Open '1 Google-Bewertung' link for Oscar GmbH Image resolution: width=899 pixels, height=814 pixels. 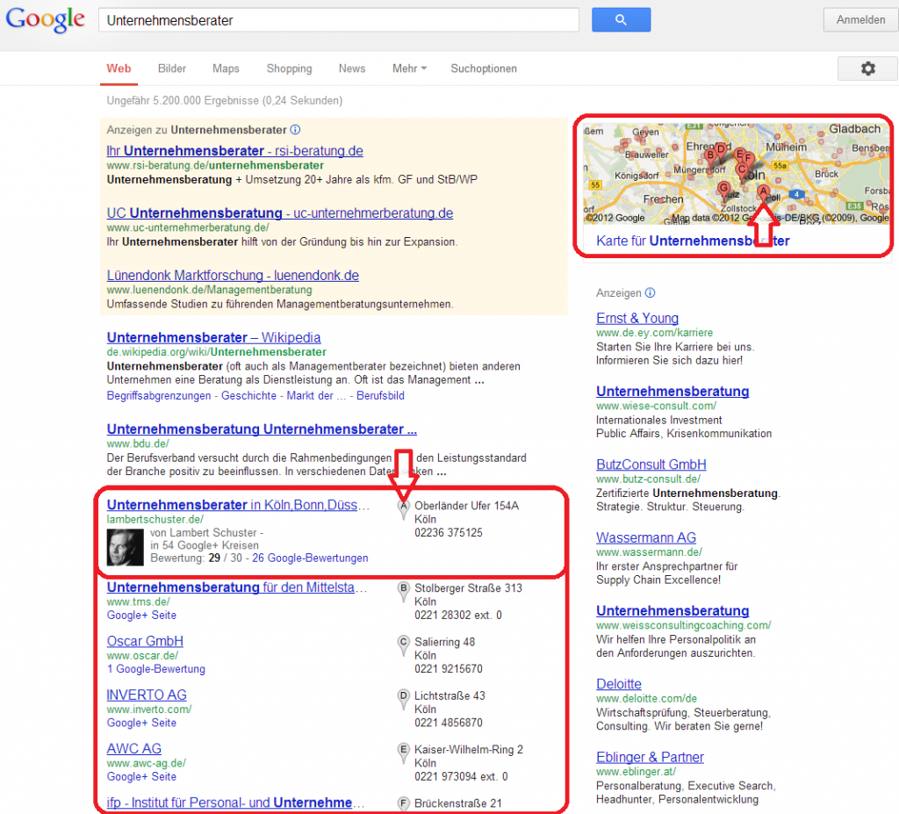click(x=156, y=669)
